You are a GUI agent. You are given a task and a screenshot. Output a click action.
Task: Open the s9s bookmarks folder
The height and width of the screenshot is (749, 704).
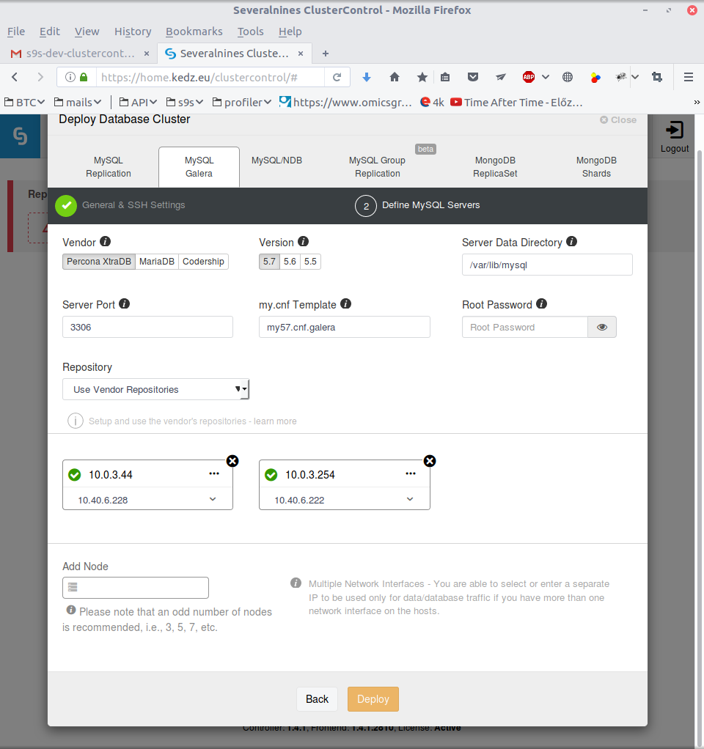(x=185, y=102)
